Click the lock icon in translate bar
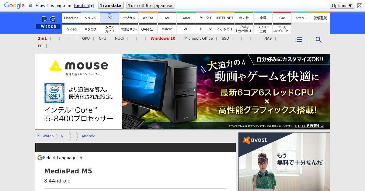365x191 pixels. (x=30, y=5)
